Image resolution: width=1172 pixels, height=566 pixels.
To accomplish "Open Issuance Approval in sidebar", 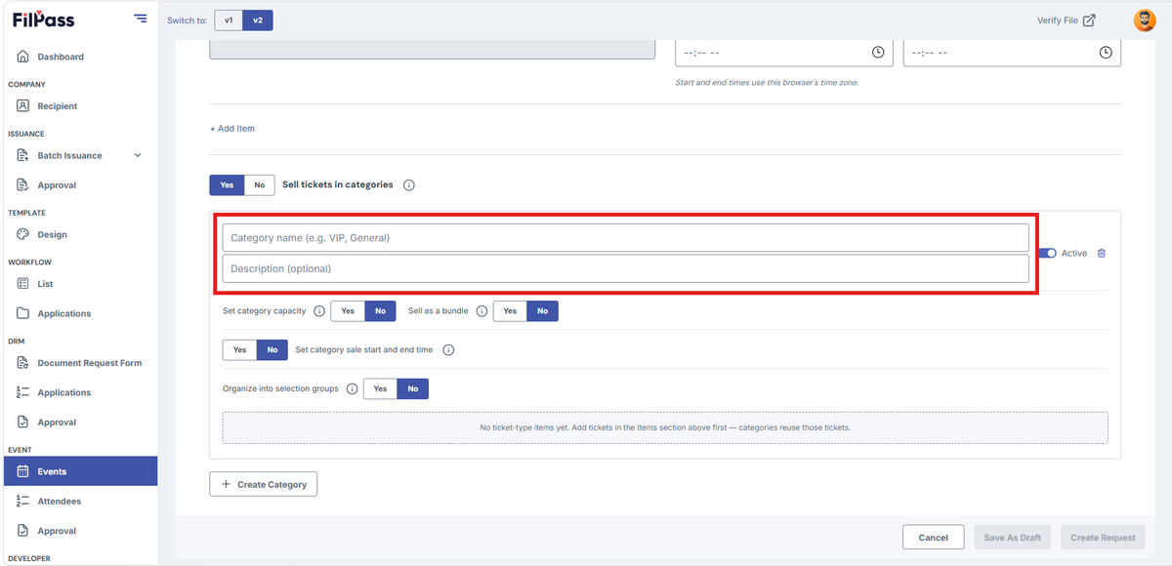I will pos(79,184).
